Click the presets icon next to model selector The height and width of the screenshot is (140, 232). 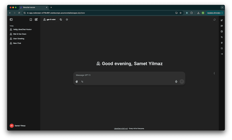coord(61,20)
